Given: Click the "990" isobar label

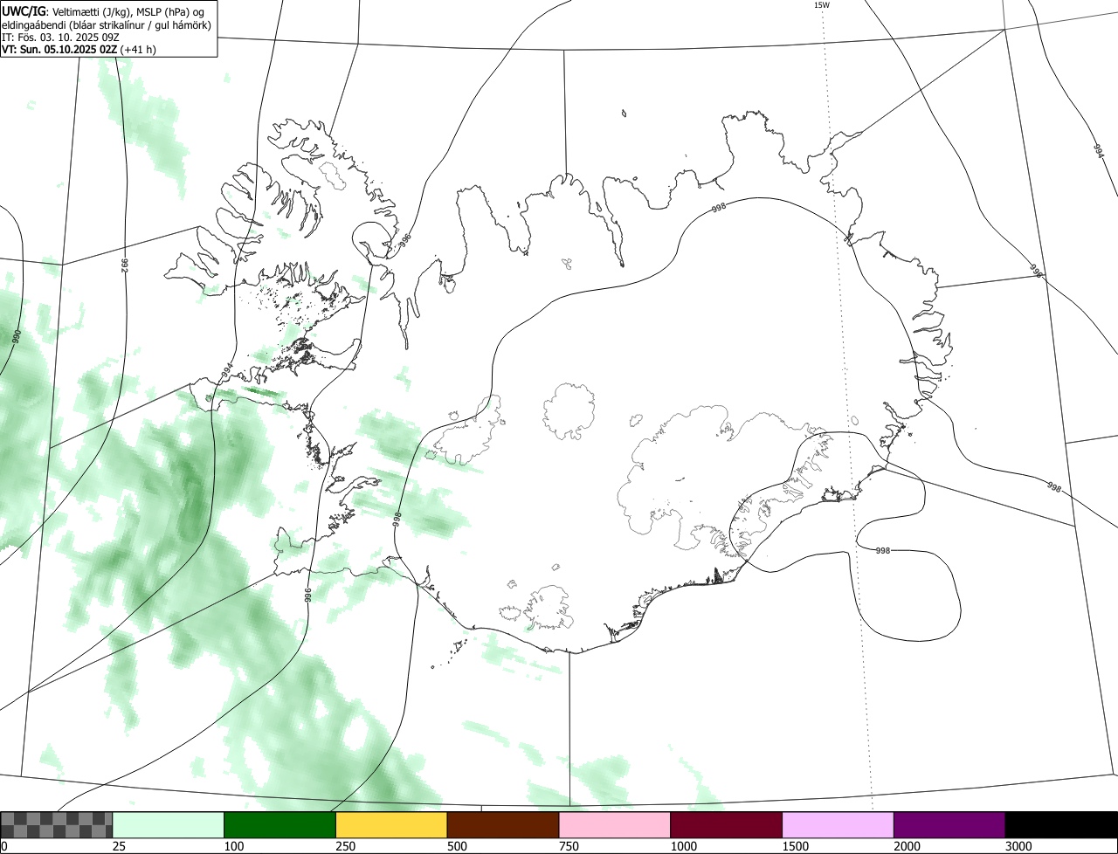Looking at the screenshot, I should (x=17, y=337).
